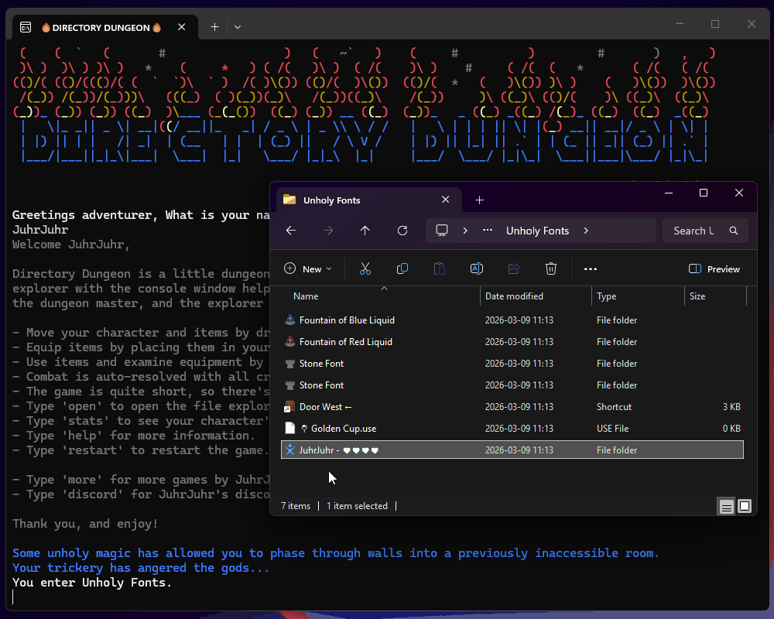Select the Fountain of Red Liquid name
Image resolution: width=774 pixels, height=619 pixels.
click(345, 341)
